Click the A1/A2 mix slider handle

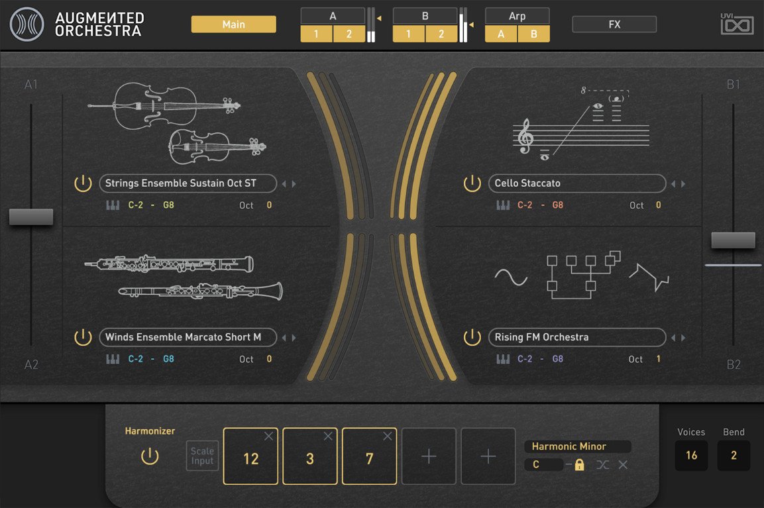coord(31,217)
